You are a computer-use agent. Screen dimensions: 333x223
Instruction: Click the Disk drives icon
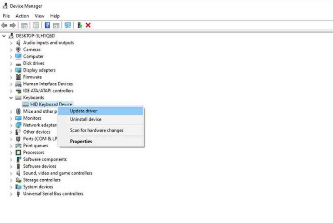(18, 63)
